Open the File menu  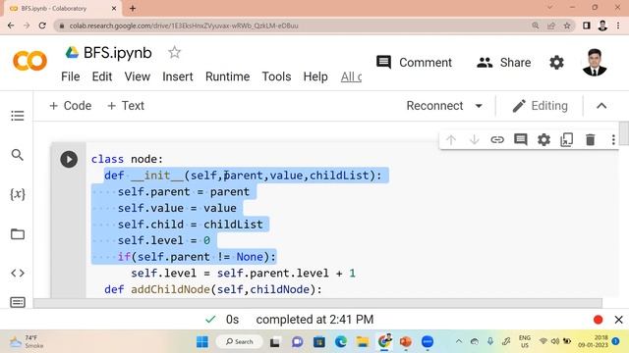pyautogui.click(x=70, y=76)
